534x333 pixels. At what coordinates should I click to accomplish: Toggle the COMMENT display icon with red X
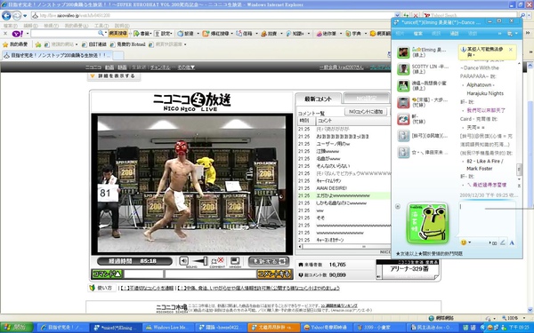[x=217, y=260]
